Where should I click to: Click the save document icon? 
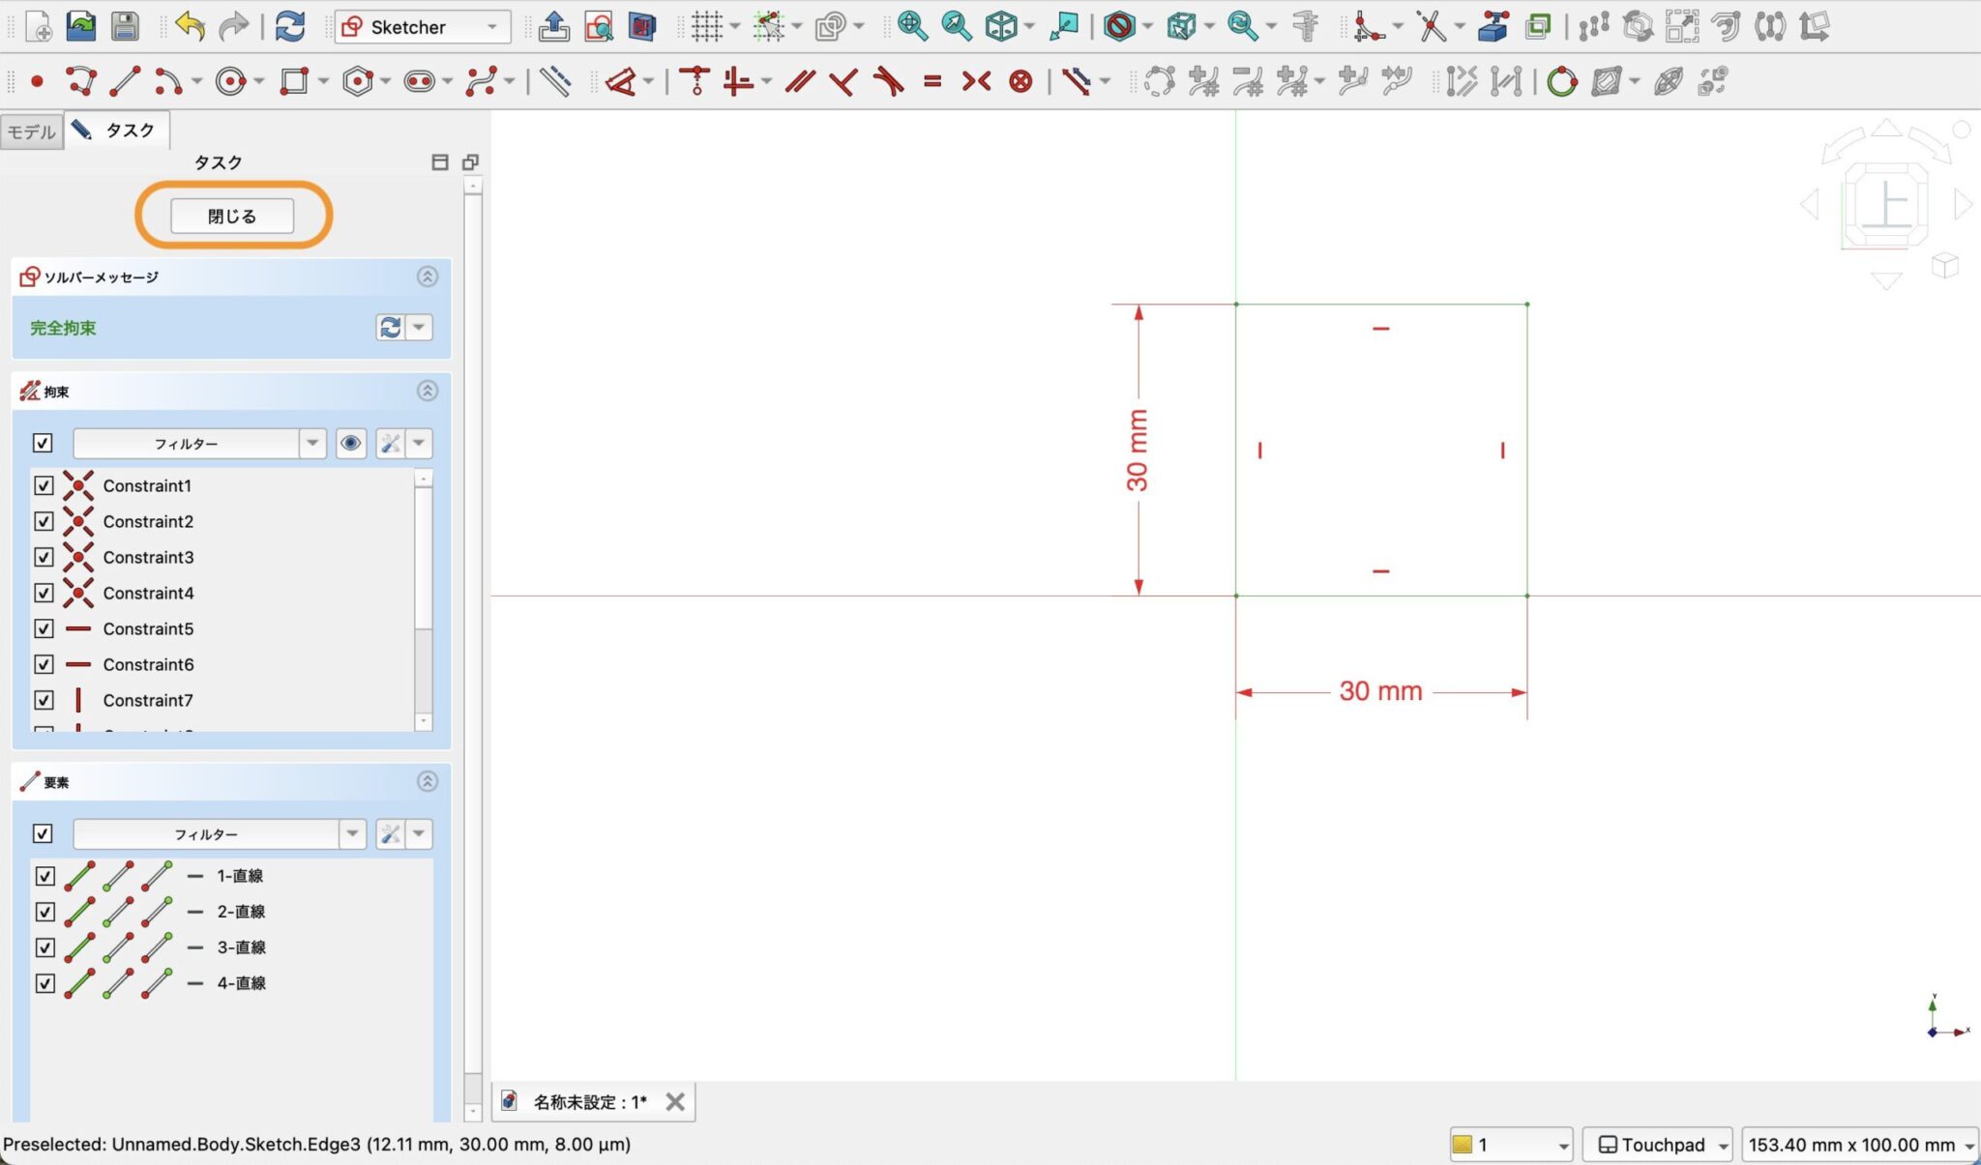point(125,26)
